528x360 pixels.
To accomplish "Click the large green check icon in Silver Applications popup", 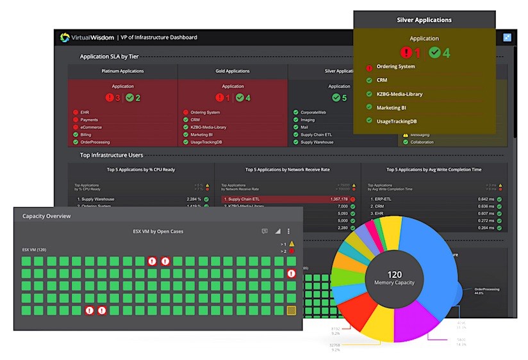I will 435,53.
